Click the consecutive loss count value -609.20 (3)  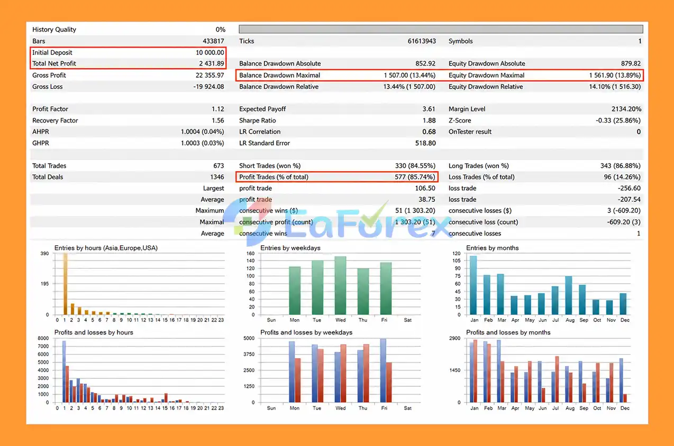click(x=624, y=222)
